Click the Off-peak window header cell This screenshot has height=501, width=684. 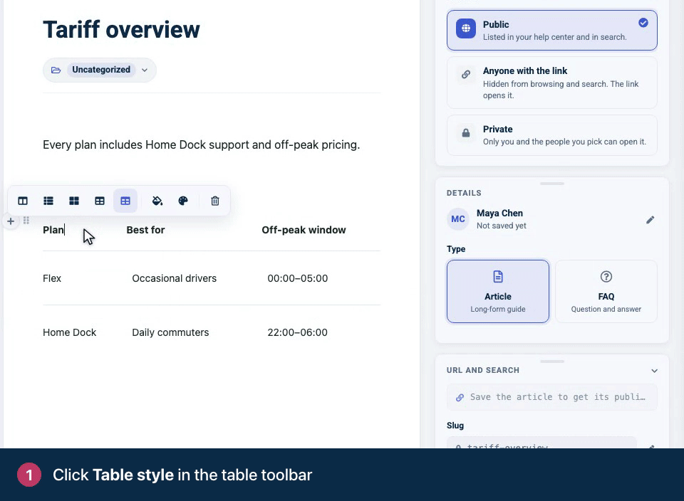tap(304, 230)
